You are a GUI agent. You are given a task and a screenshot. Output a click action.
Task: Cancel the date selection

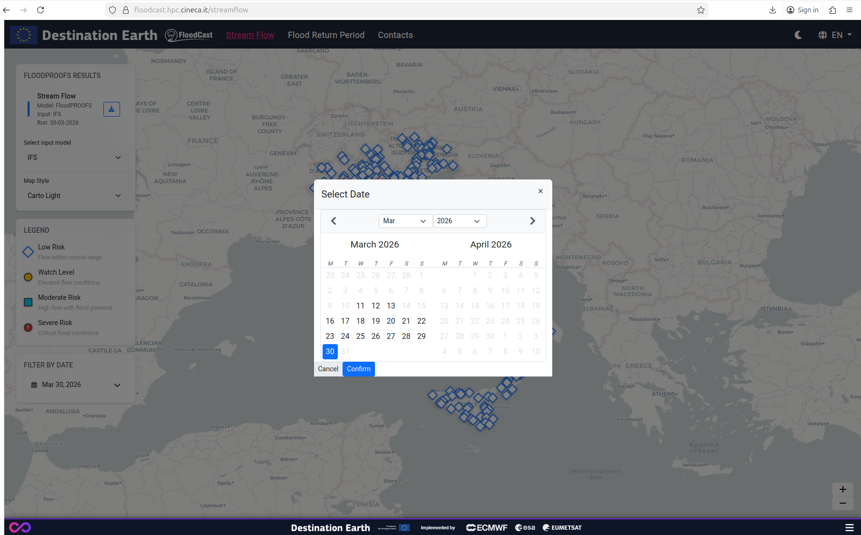328,369
